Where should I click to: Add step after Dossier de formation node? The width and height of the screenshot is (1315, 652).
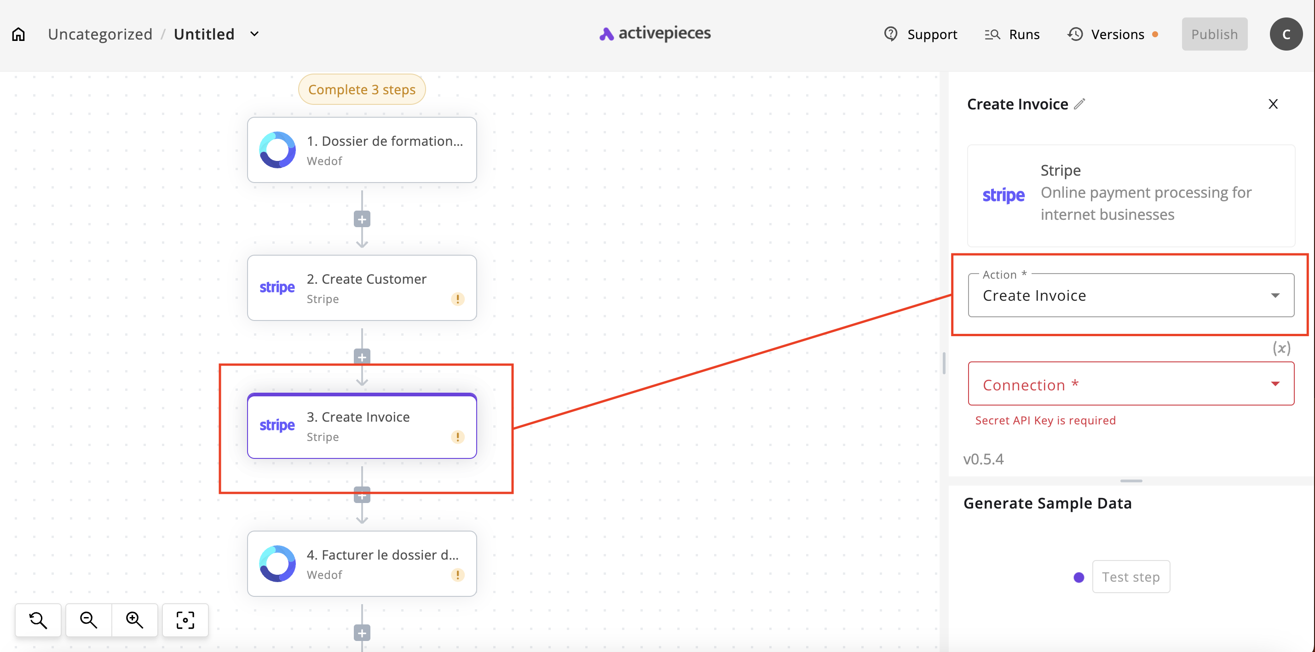[x=362, y=219]
